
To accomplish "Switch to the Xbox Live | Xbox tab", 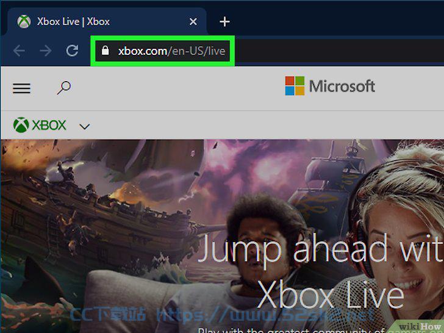I will tap(107, 21).
